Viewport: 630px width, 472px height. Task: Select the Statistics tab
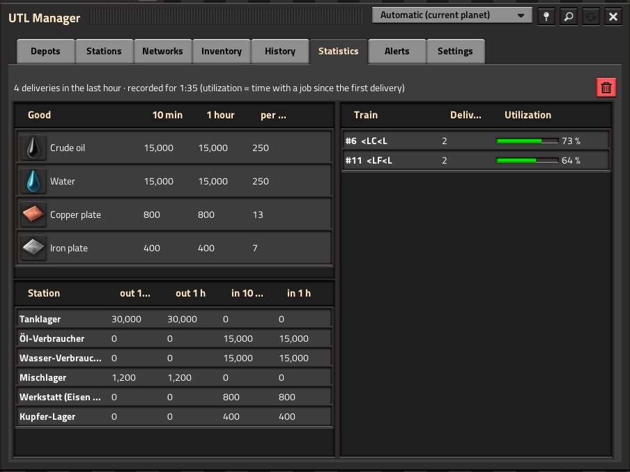[338, 52]
